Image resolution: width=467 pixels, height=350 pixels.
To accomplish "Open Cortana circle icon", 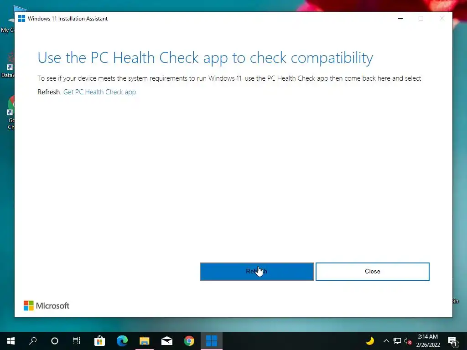I will 55,341.
